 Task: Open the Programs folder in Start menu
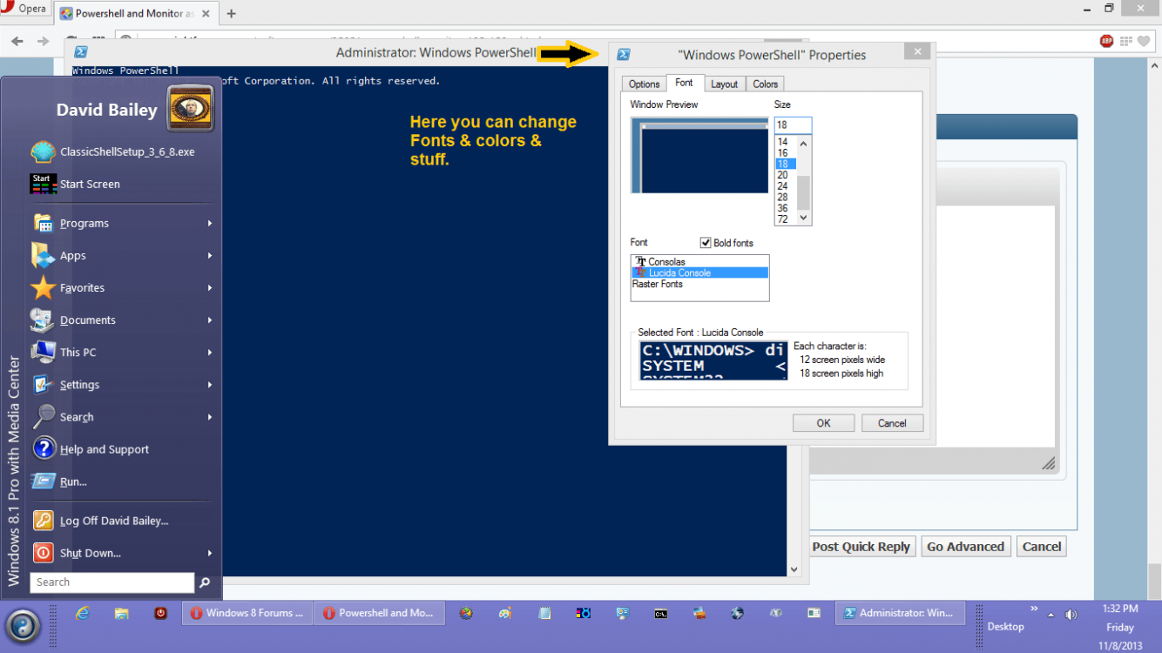click(122, 223)
